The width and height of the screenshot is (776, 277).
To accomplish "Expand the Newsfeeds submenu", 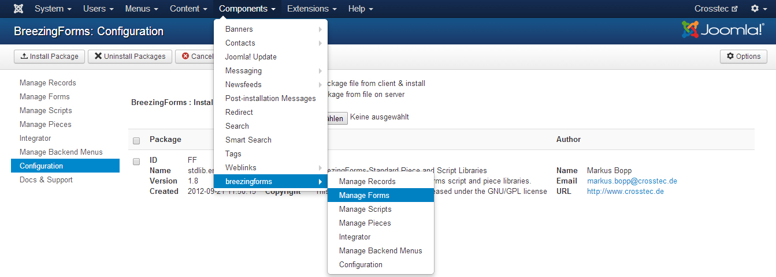I will 270,85.
